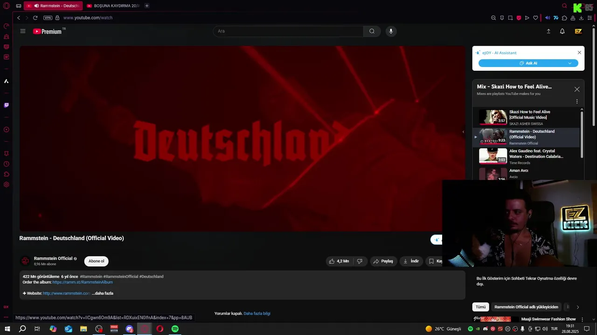Add page to bookmarks with heart icon
Viewport: 597px width, 335px height.
(x=535, y=18)
